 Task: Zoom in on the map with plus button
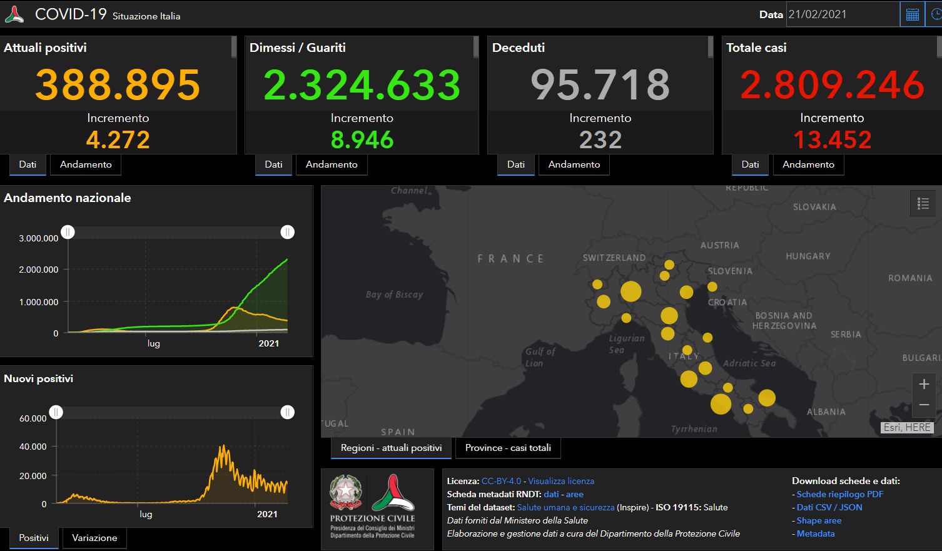[x=924, y=384]
